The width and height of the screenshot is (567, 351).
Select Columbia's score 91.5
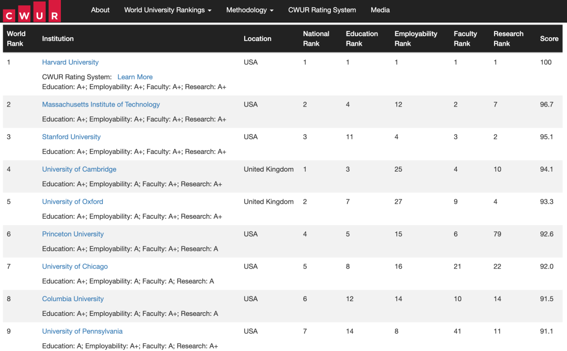[x=547, y=299]
